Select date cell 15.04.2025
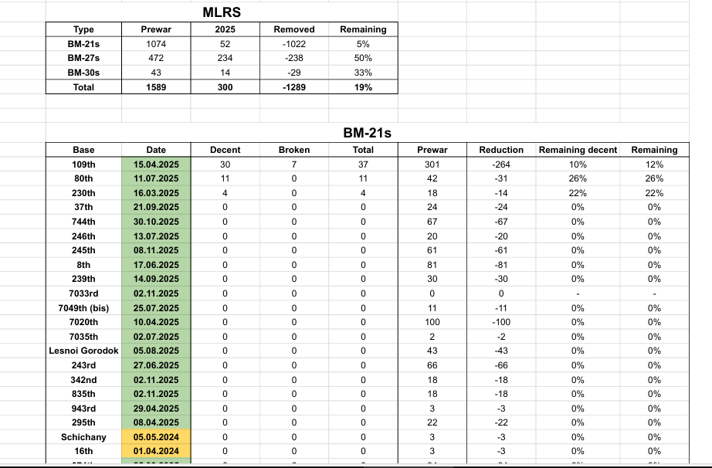The height and width of the screenshot is (468, 712). click(x=156, y=164)
